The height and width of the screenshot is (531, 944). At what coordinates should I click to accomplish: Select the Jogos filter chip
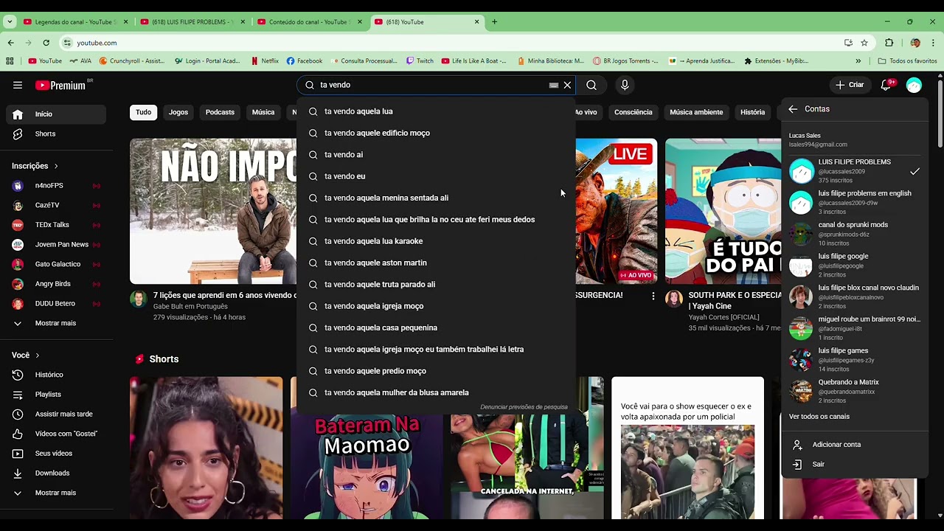pyautogui.click(x=178, y=112)
